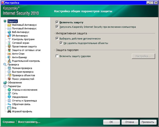Click the Защита shield icon

5,21
